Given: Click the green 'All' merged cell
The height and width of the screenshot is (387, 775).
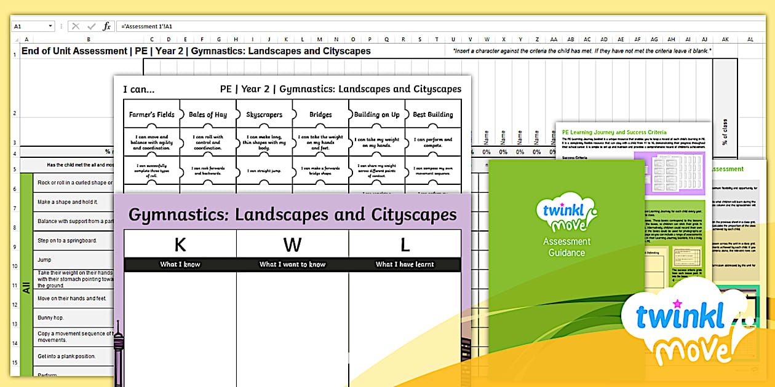Looking at the screenshot, I should [26, 287].
